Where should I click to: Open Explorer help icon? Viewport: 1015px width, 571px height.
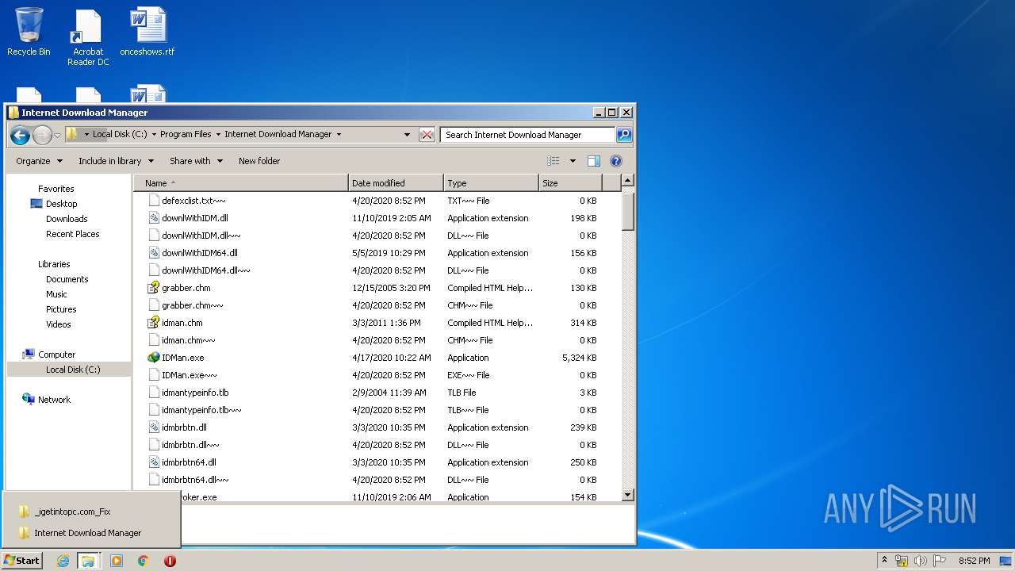616,161
